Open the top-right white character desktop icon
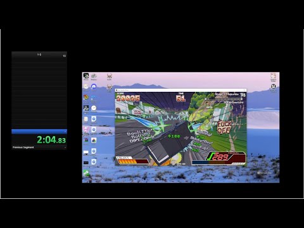This screenshot has width=304, height=228. tap(273, 76)
